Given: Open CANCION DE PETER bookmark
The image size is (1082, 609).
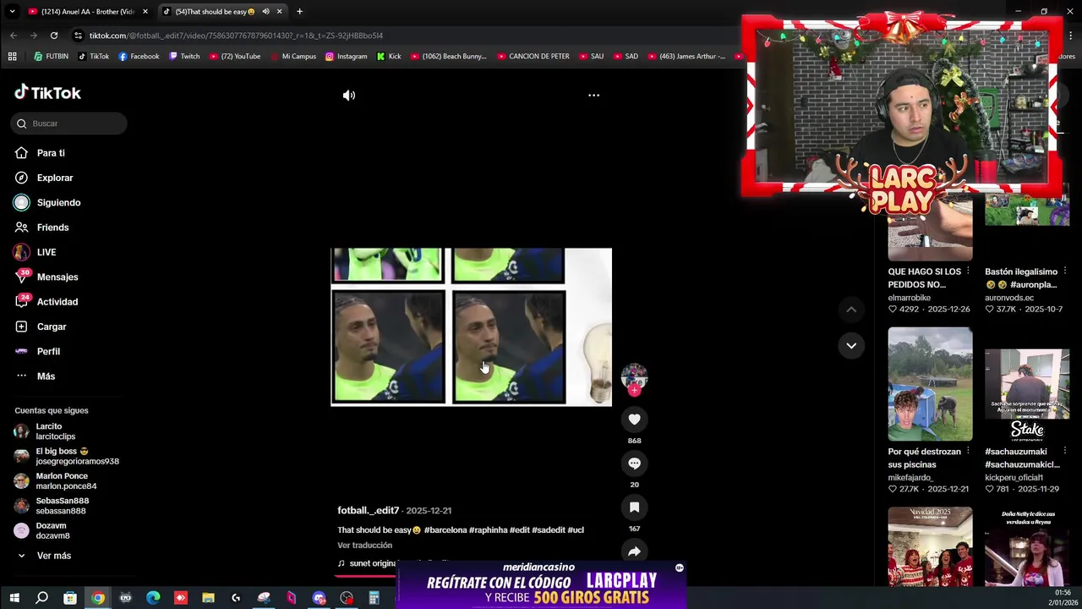Looking at the screenshot, I should 533,57.
